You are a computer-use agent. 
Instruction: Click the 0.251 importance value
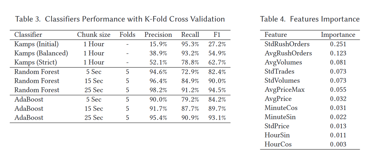pyautogui.click(x=338, y=44)
